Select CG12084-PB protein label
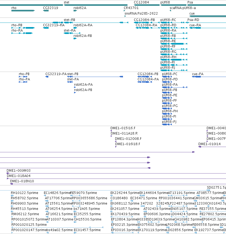 (148, 74)
